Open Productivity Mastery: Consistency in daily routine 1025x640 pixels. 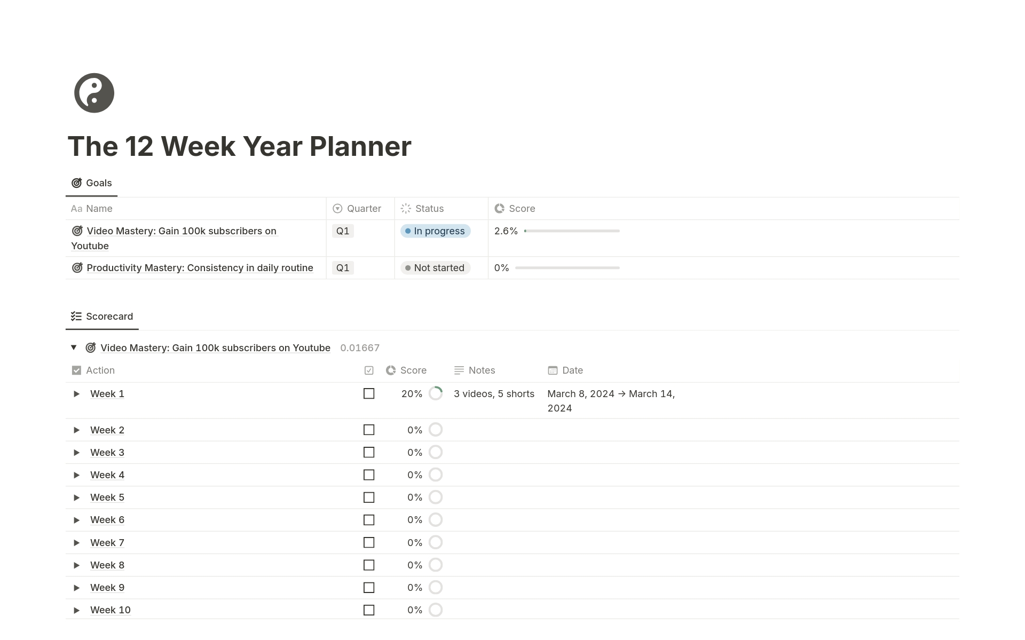[200, 267]
